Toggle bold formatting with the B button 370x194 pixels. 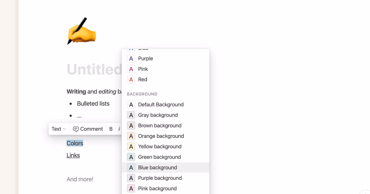pyautogui.click(x=111, y=129)
